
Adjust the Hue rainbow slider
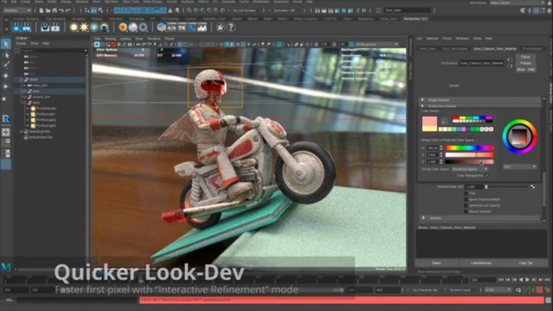click(x=469, y=148)
